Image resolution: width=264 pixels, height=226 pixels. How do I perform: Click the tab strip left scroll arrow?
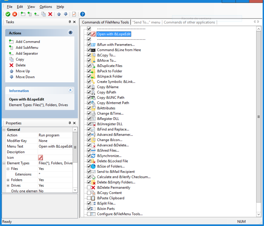(x=255, y=22)
